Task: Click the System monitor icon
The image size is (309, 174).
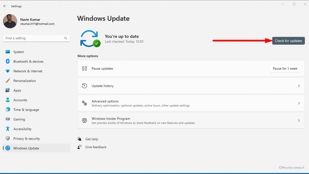Action: [x=8, y=52]
